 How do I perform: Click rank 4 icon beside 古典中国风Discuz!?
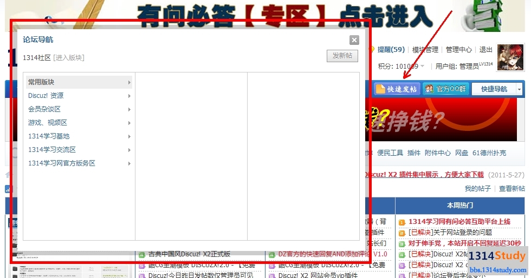pyautogui.click(x=142, y=255)
